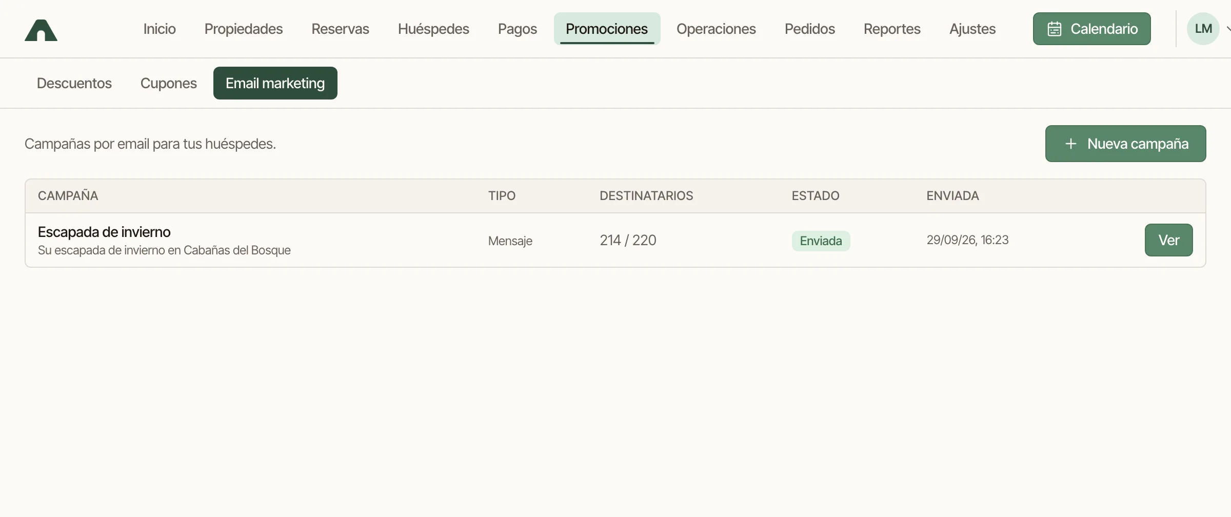Click the Enviada status badge
The image size is (1231, 517).
pyautogui.click(x=821, y=241)
